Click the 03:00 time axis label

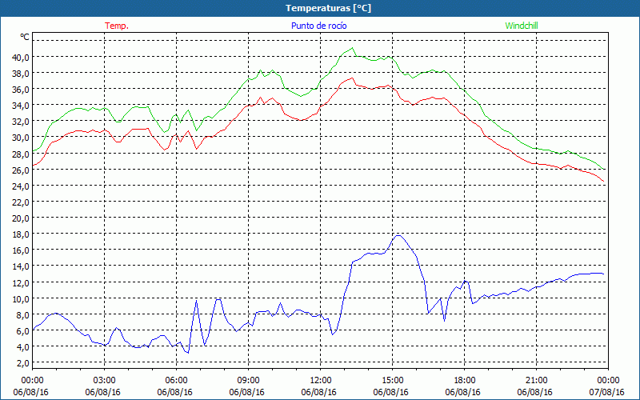pyautogui.click(x=105, y=381)
